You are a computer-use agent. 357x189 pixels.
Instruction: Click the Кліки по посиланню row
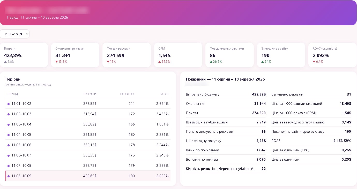[226, 150]
